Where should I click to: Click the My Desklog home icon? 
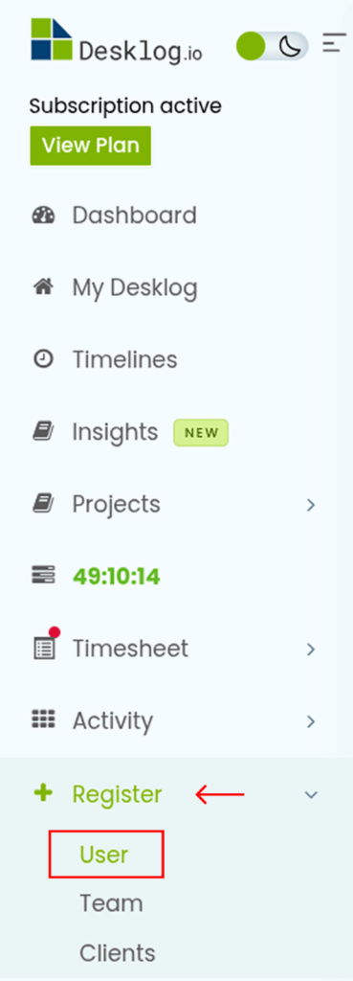[x=43, y=287]
